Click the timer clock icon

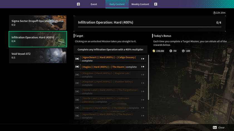click(214, 13)
